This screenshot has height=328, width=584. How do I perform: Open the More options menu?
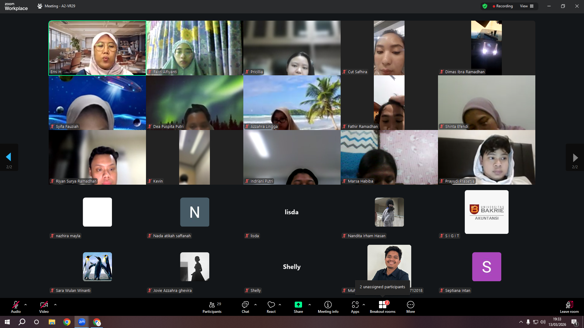point(411,307)
